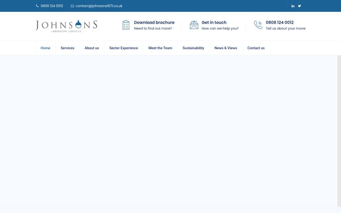This screenshot has height=213, width=341.
Task: Select Sector Experience in navigation
Action: click(124, 48)
